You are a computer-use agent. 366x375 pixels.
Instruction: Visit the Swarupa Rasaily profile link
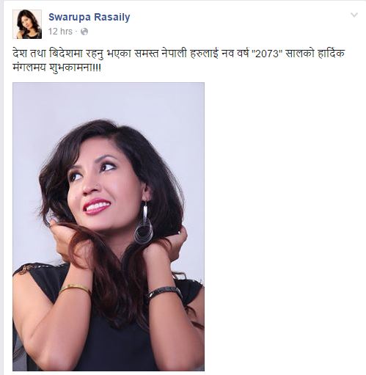coord(89,17)
